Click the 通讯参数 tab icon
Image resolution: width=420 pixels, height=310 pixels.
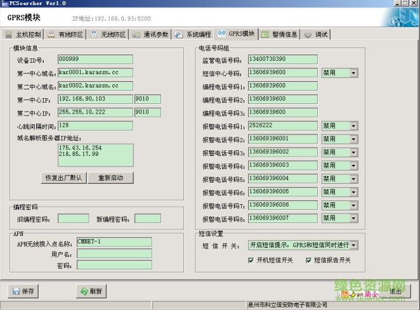tap(137, 34)
